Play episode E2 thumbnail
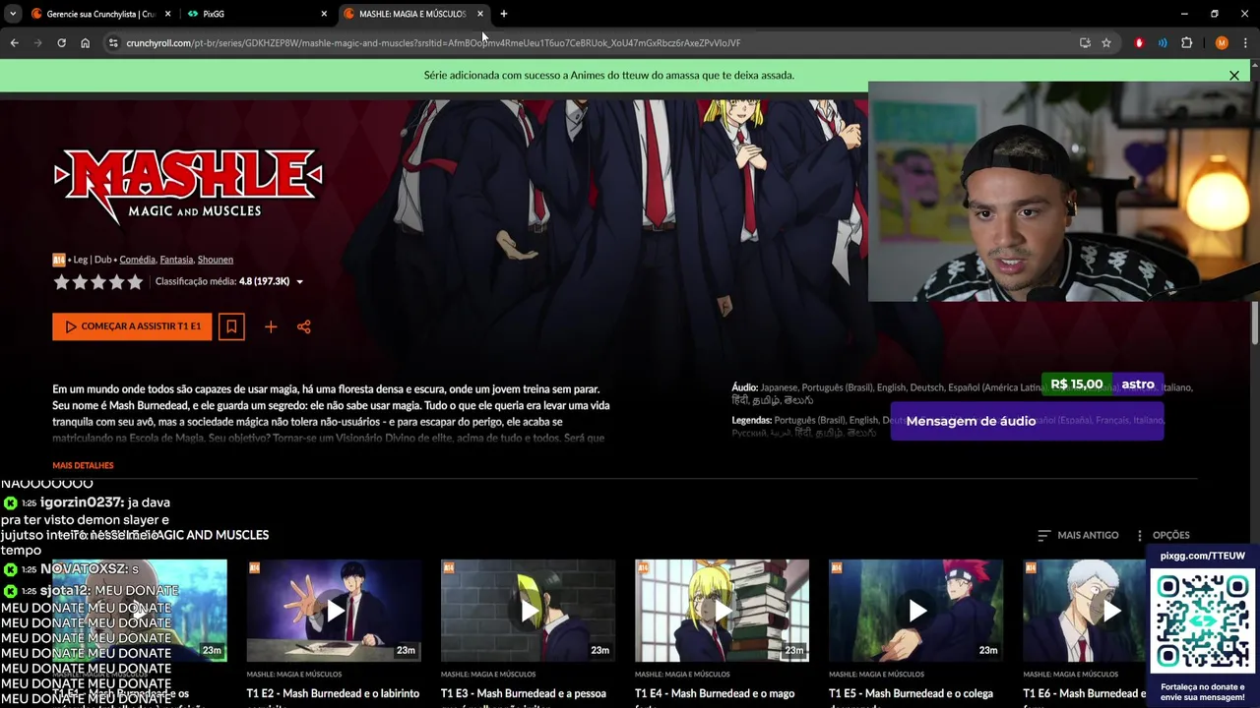 (334, 611)
